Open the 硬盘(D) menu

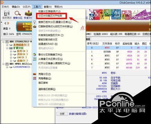tap(16, 7)
